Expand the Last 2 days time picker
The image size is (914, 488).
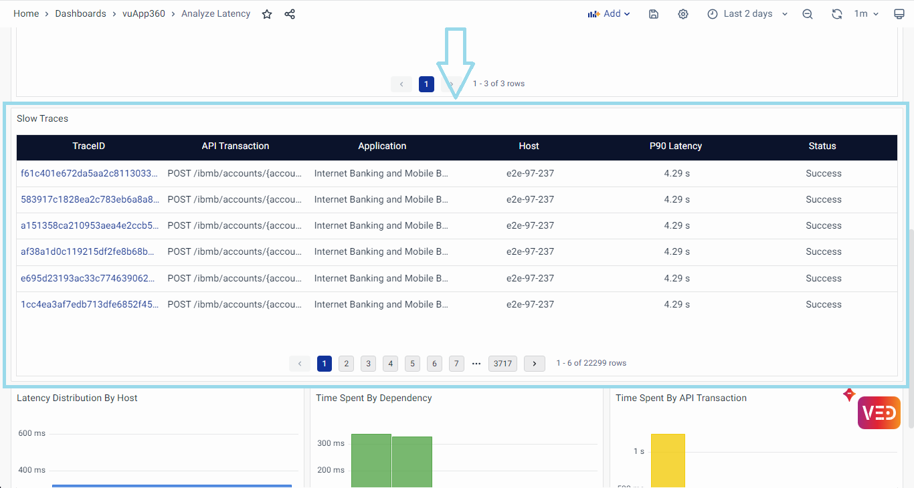point(747,14)
